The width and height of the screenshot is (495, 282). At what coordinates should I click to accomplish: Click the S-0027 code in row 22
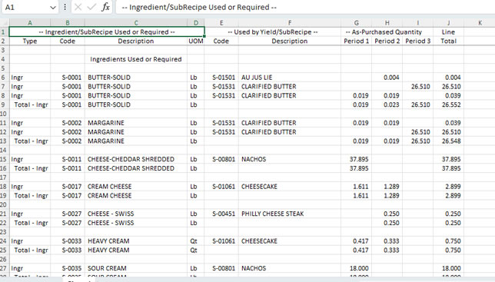click(68, 223)
